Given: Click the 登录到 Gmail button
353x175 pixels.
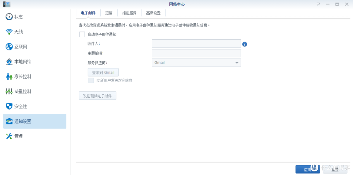Looking at the screenshot, I should click(x=103, y=72).
